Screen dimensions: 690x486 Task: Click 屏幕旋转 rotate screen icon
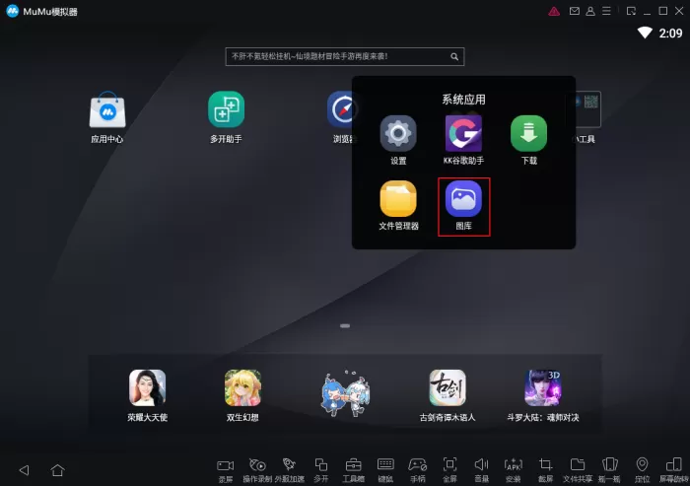coord(673,469)
